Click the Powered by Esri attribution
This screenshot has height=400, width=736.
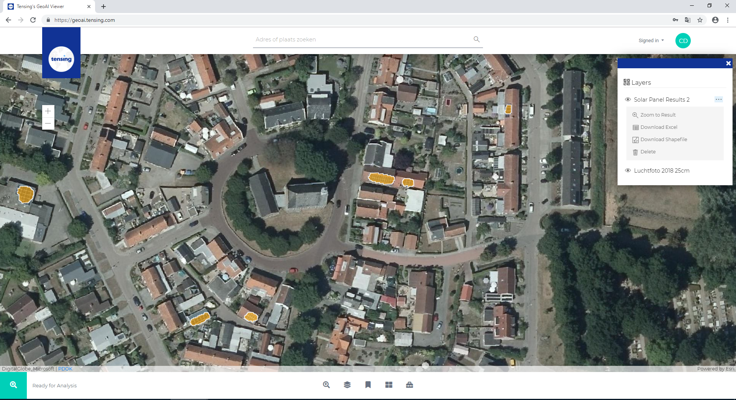[715, 369]
